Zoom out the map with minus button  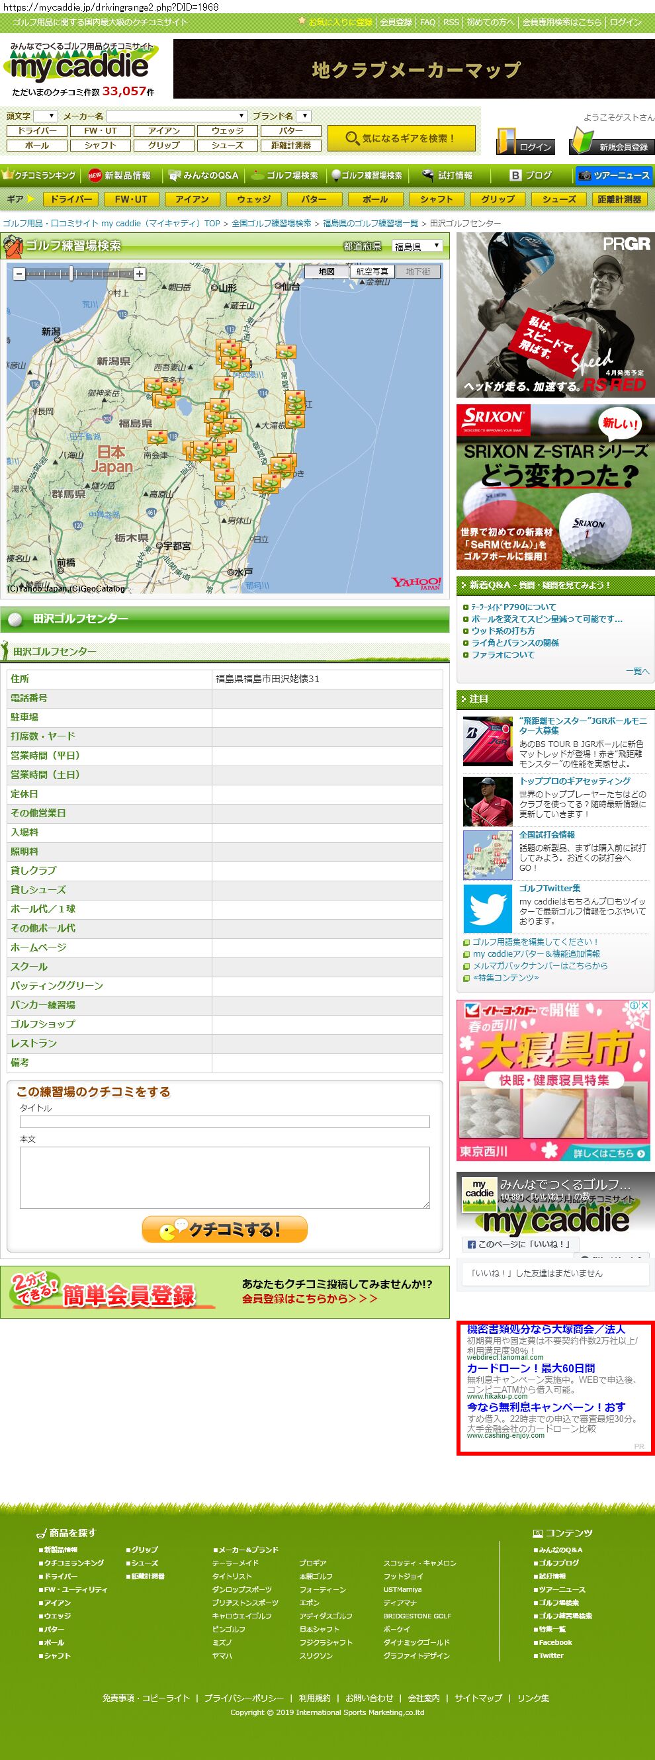pyautogui.click(x=19, y=274)
